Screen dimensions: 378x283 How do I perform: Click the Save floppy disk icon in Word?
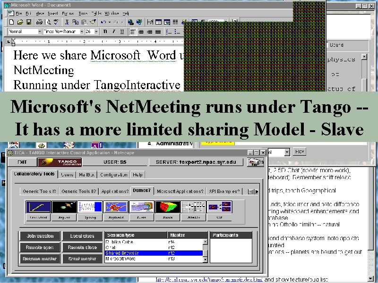click(29, 22)
